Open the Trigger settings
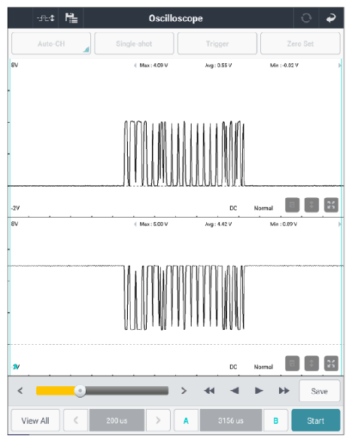The image size is (352, 442). (x=217, y=44)
